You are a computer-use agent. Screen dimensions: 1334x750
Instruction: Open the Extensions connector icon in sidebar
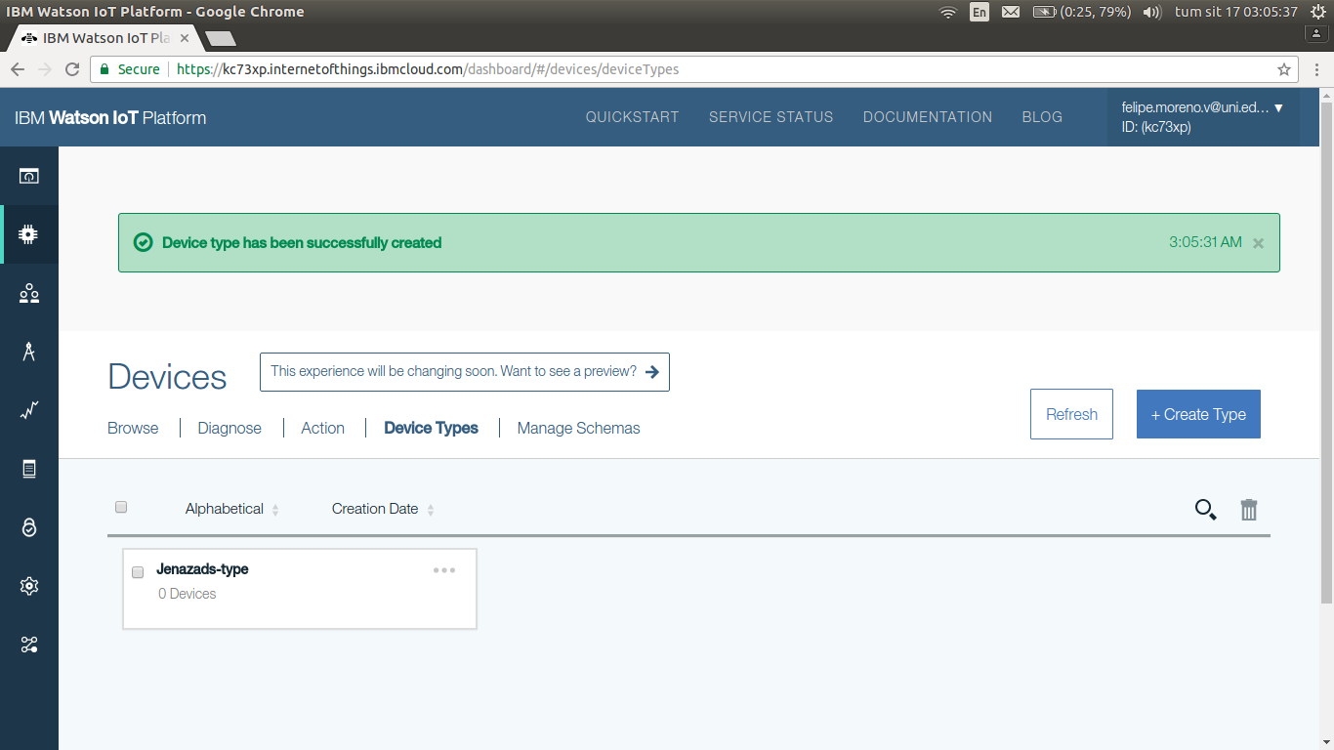(29, 645)
